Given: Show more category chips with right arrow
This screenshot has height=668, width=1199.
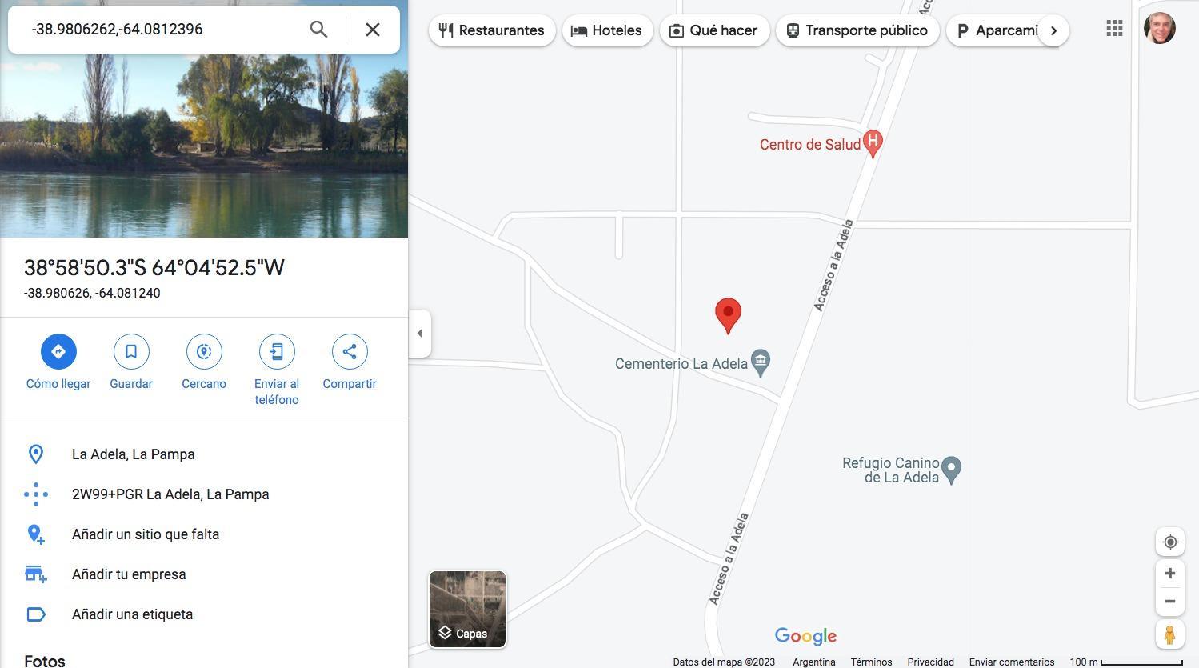Looking at the screenshot, I should click(x=1053, y=30).
